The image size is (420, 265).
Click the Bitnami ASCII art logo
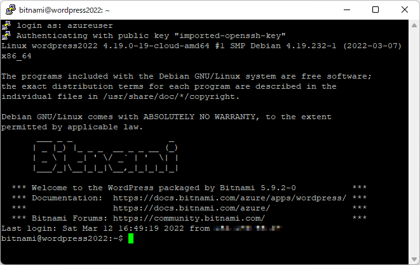pos(105,156)
